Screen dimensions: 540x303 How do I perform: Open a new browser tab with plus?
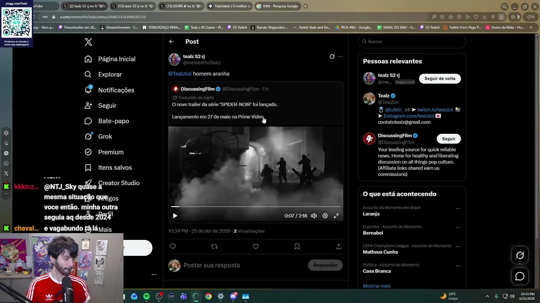(305, 6)
